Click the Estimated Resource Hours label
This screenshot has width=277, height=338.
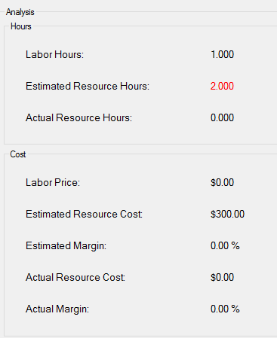(x=88, y=86)
